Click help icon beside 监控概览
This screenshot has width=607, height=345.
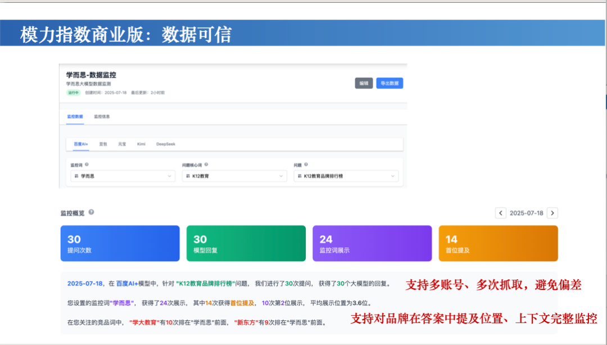92,212
